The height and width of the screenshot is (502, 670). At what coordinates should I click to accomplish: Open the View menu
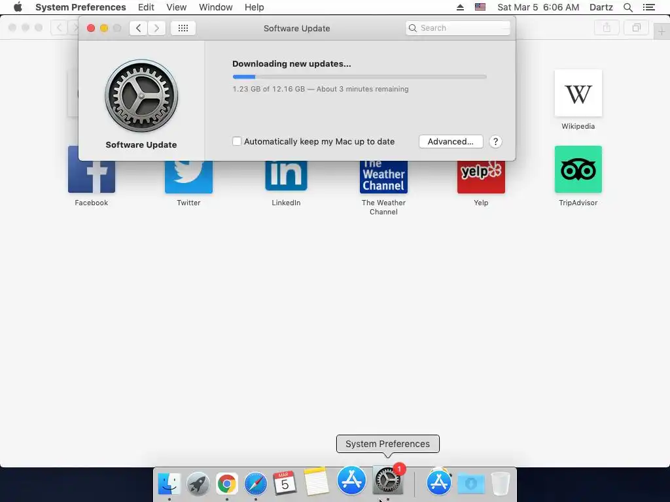coord(176,7)
